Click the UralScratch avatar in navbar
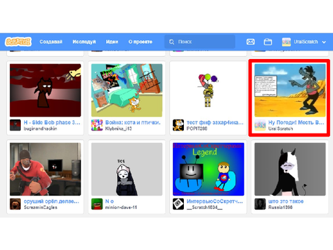The image size is (333, 250). 287,42
